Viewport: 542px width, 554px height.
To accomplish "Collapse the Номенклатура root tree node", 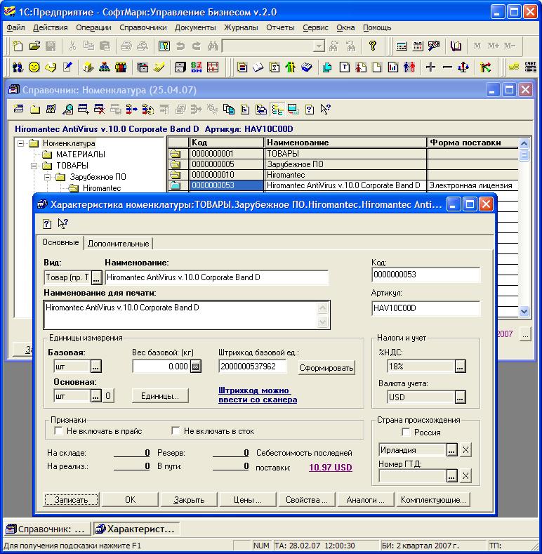I will coord(21,143).
